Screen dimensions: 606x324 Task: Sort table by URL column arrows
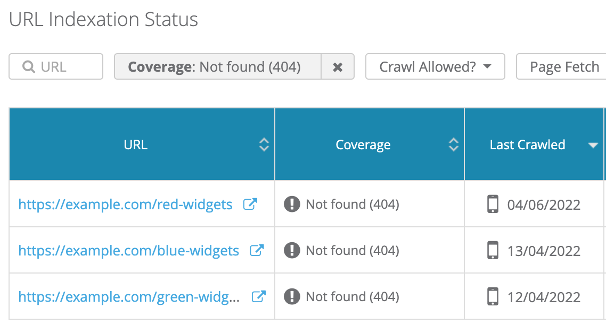(x=264, y=144)
